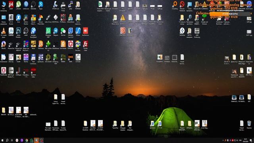The height and width of the screenshot is (143, 254).
Task: Select the UltraISO disc icon
Action: click(x=4, y=44)
